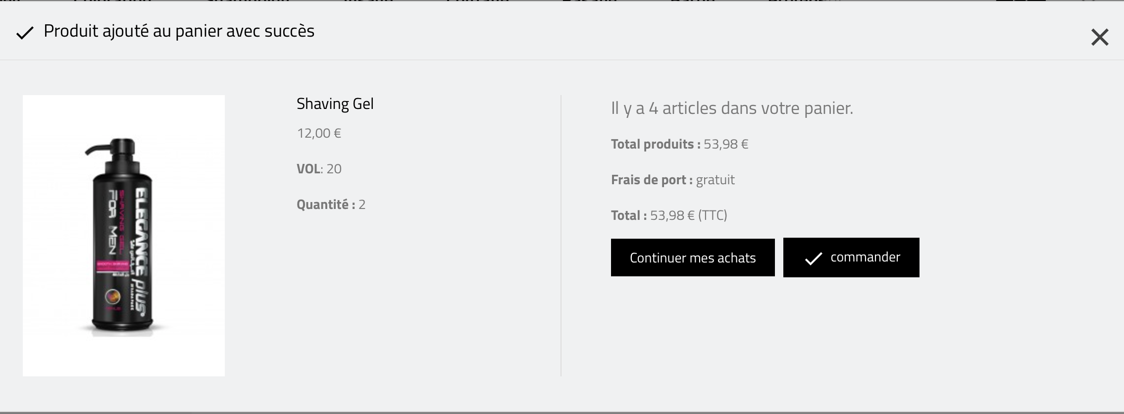Image resolution: width=1124 pixels, height=414 pixels.
Task: Click the 12,00 € product price
Action: point(319,133)
